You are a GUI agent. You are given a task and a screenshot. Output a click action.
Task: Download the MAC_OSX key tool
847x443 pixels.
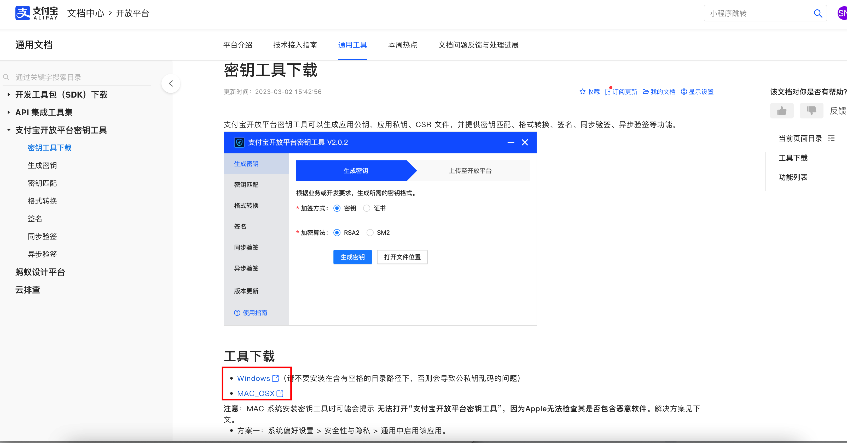point(256,393)
